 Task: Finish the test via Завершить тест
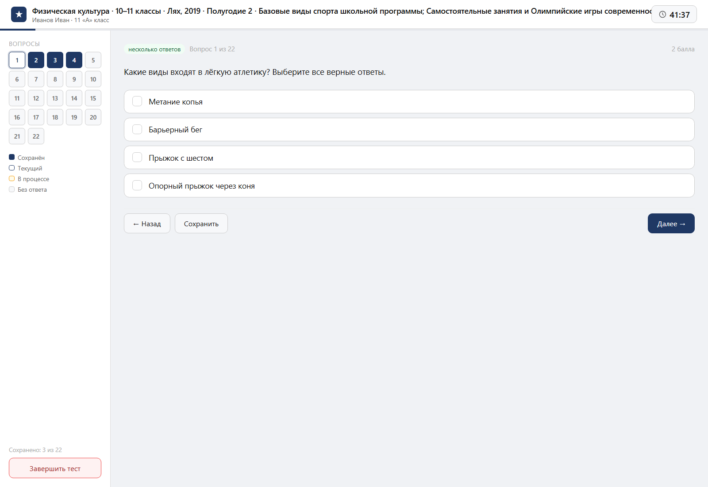click(55, 468)
